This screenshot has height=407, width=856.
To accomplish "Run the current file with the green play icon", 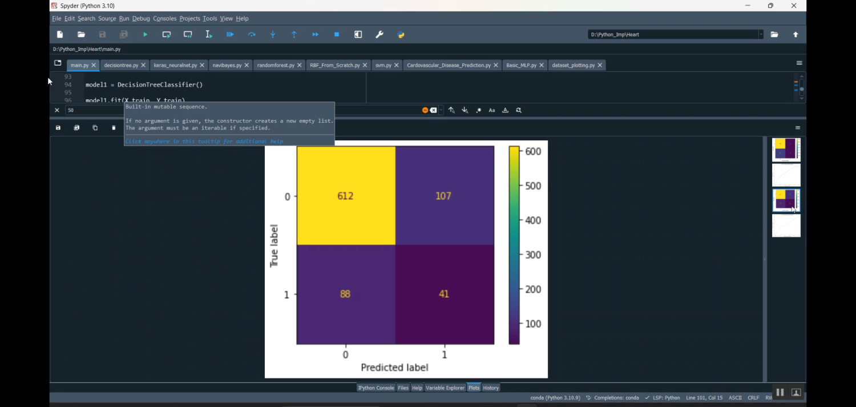I will [145, 35].
